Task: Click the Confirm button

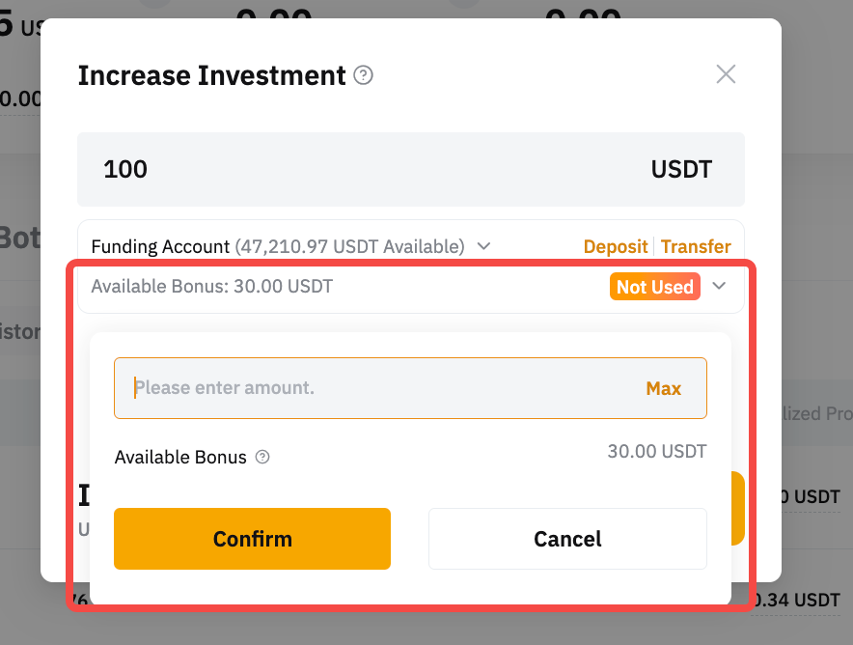Action: [252, 539]
